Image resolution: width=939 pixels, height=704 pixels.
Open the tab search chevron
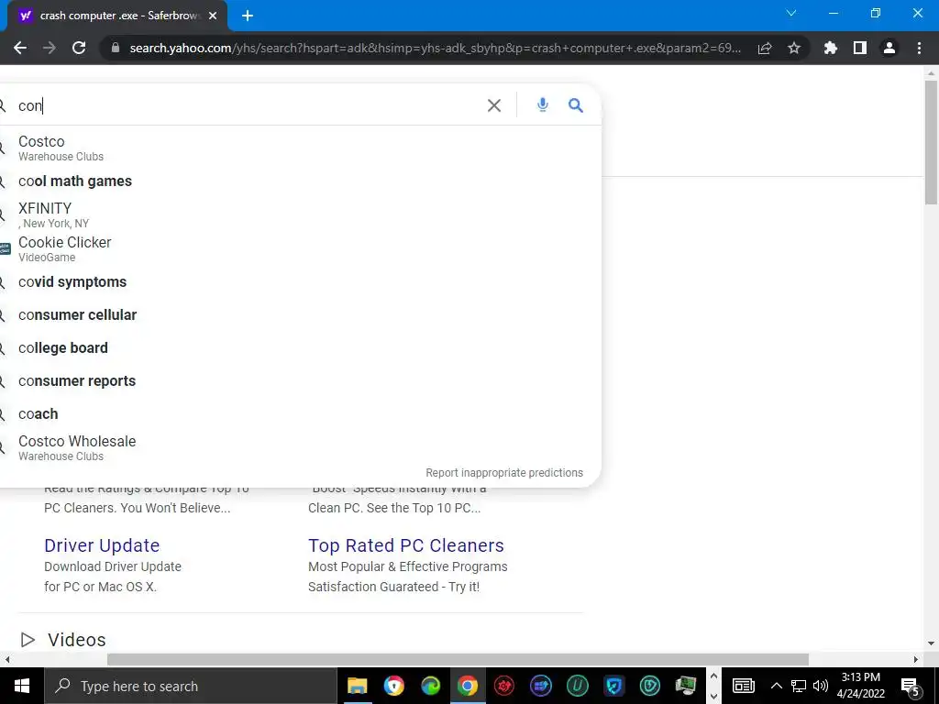pyautogui.click(x=791, y=13)
